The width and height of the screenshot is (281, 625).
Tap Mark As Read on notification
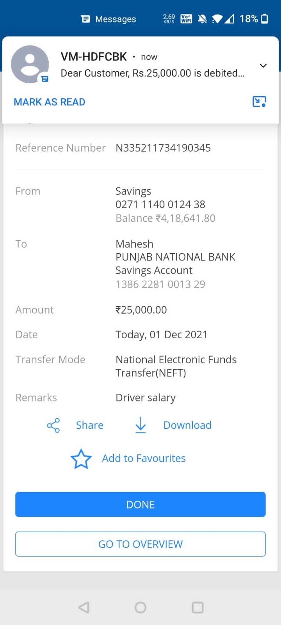50,102
